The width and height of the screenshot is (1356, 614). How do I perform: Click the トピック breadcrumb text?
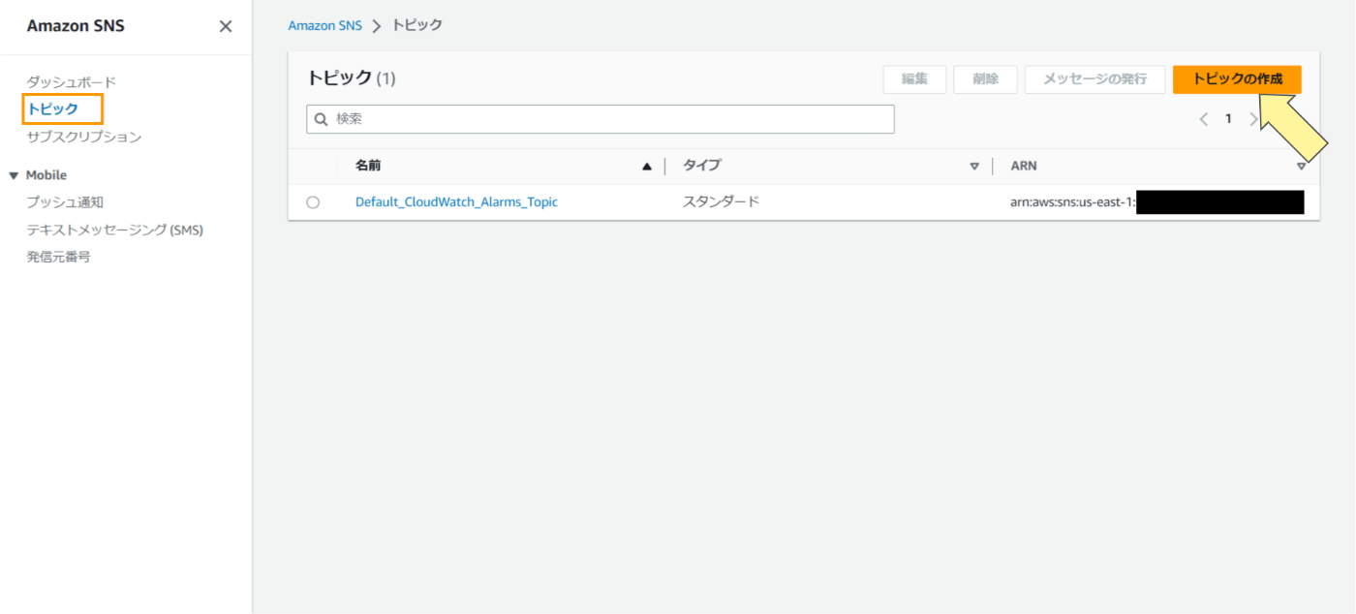(x=416, y=25)
